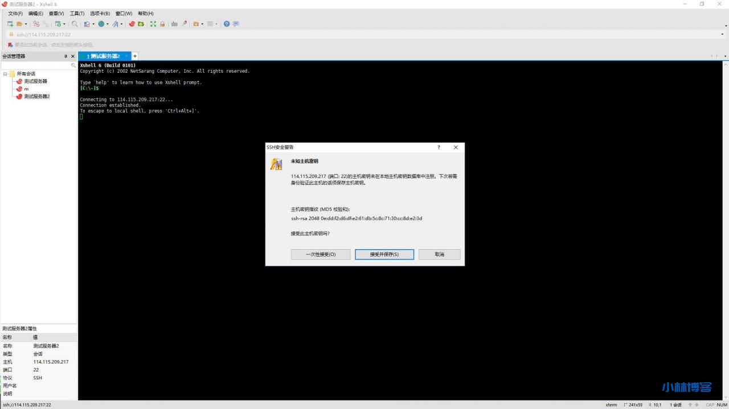
Task: Expand the address bar dropdown arrow
Action: pos(722,35)
